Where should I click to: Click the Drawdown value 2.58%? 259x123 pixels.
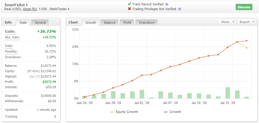point(51,57)
